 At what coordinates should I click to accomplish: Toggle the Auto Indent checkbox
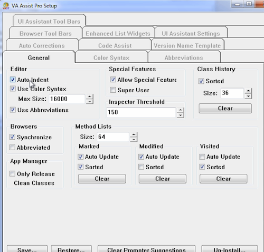13,80
